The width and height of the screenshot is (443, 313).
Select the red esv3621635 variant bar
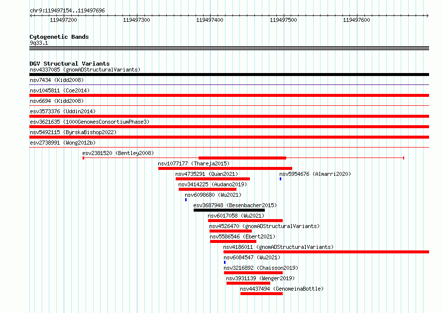tap(229, 127)
